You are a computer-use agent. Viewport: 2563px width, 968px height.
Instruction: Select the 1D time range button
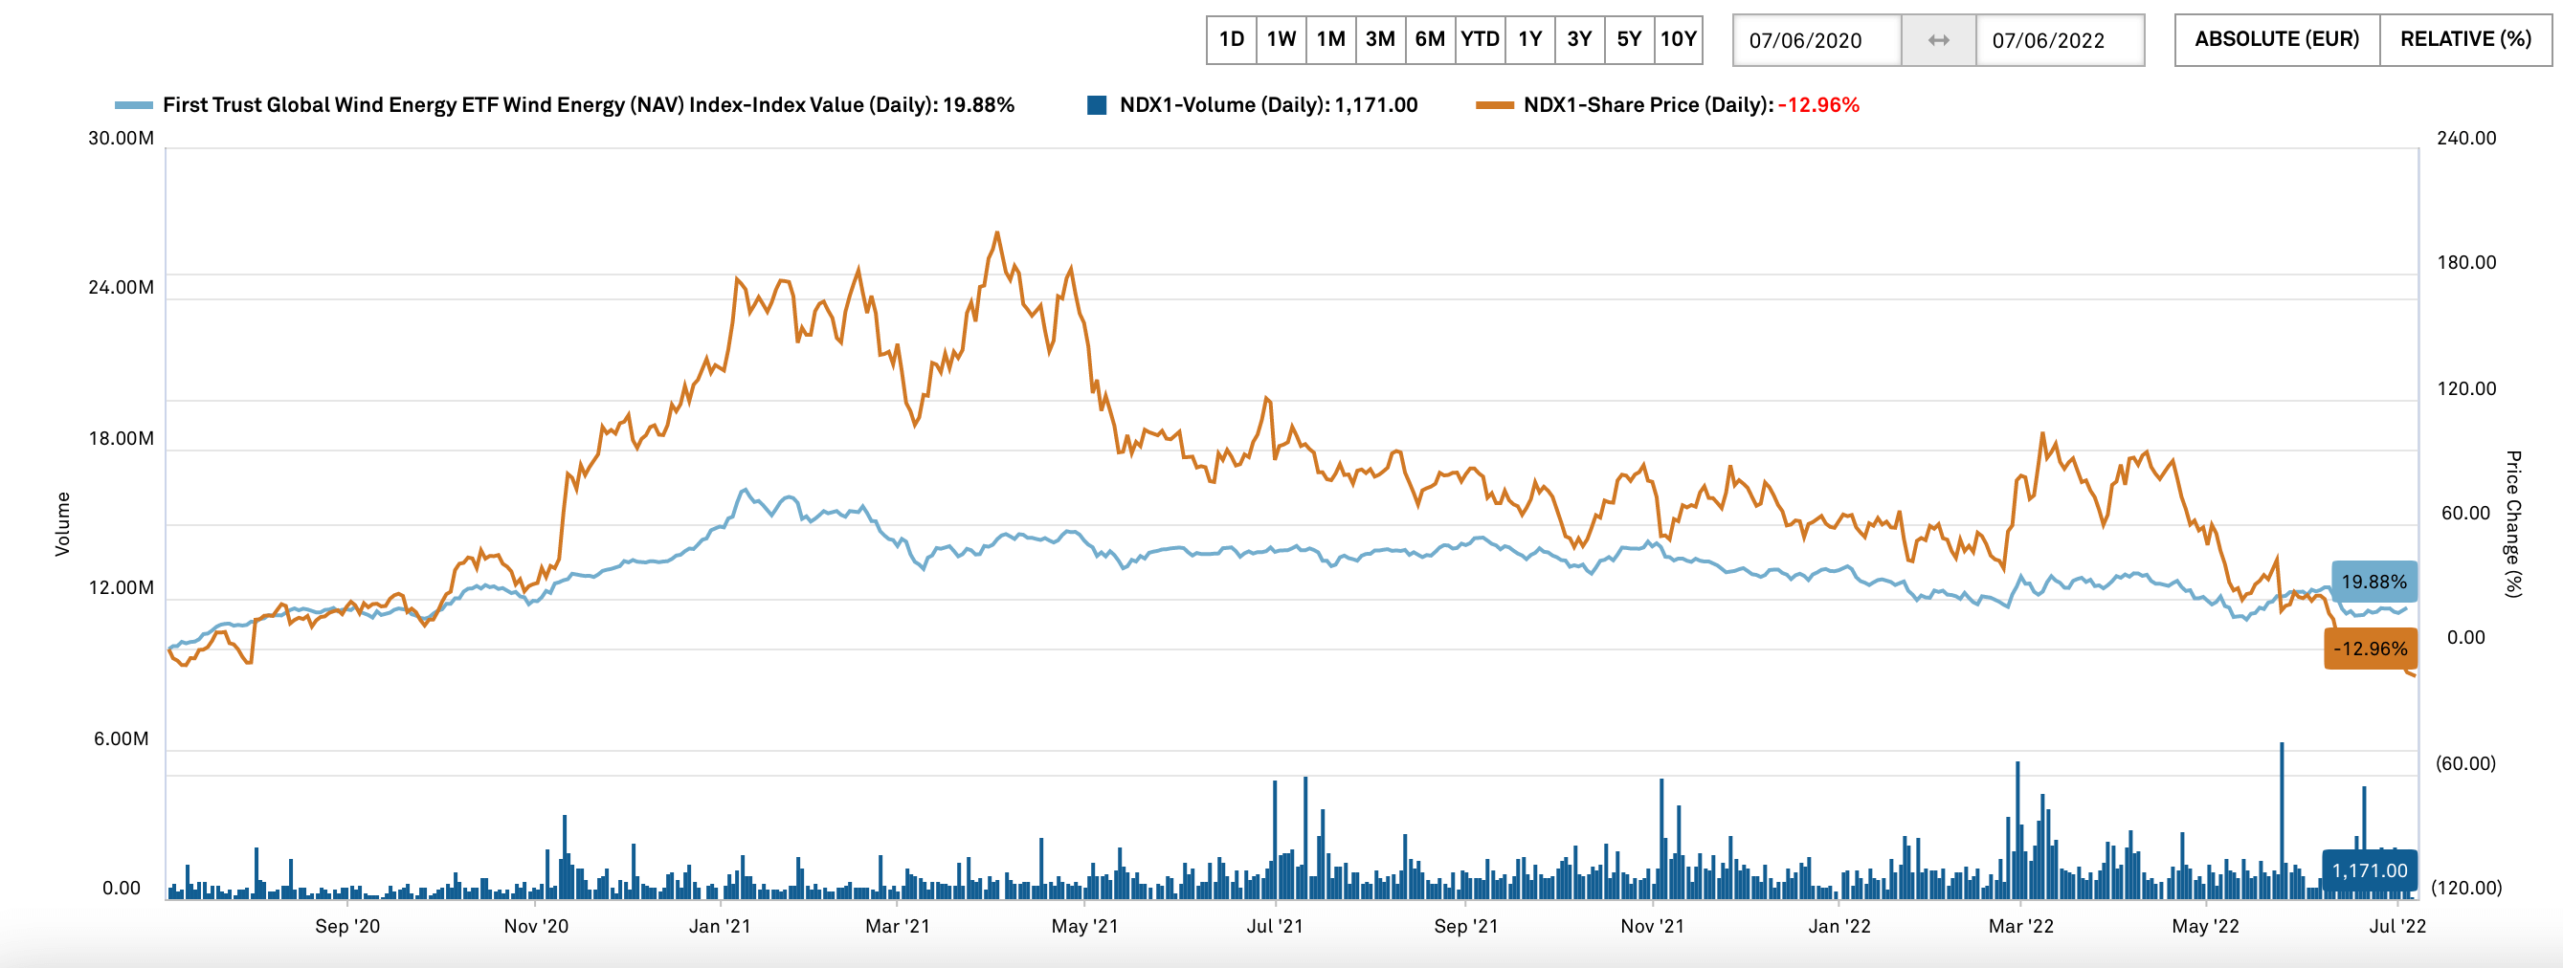1231,40
